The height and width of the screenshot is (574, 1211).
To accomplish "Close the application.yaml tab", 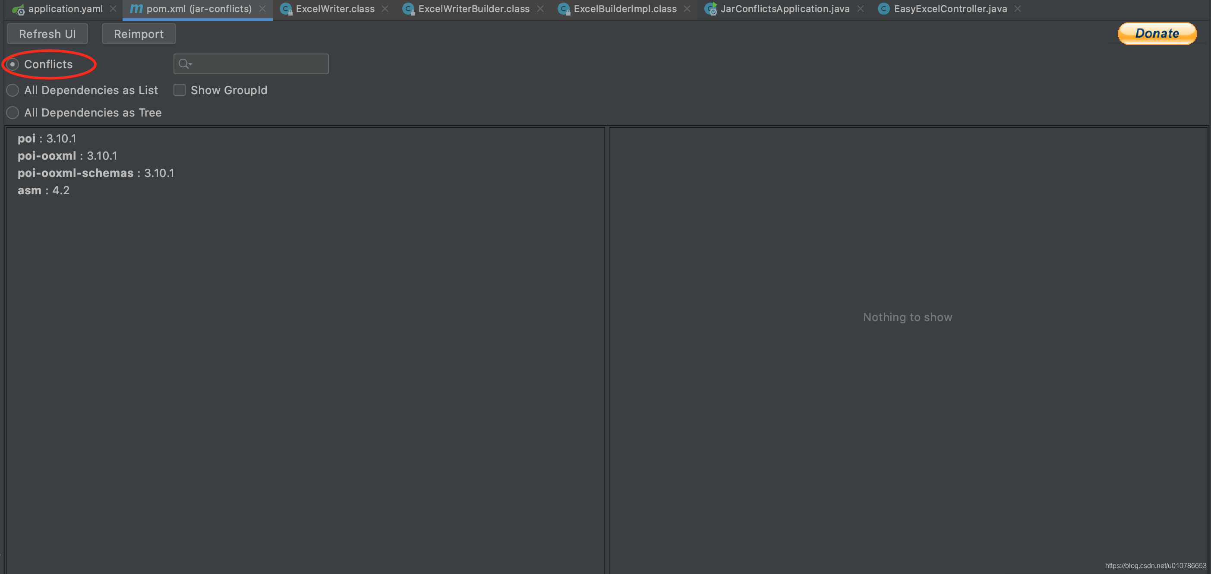I will [113, 9].
